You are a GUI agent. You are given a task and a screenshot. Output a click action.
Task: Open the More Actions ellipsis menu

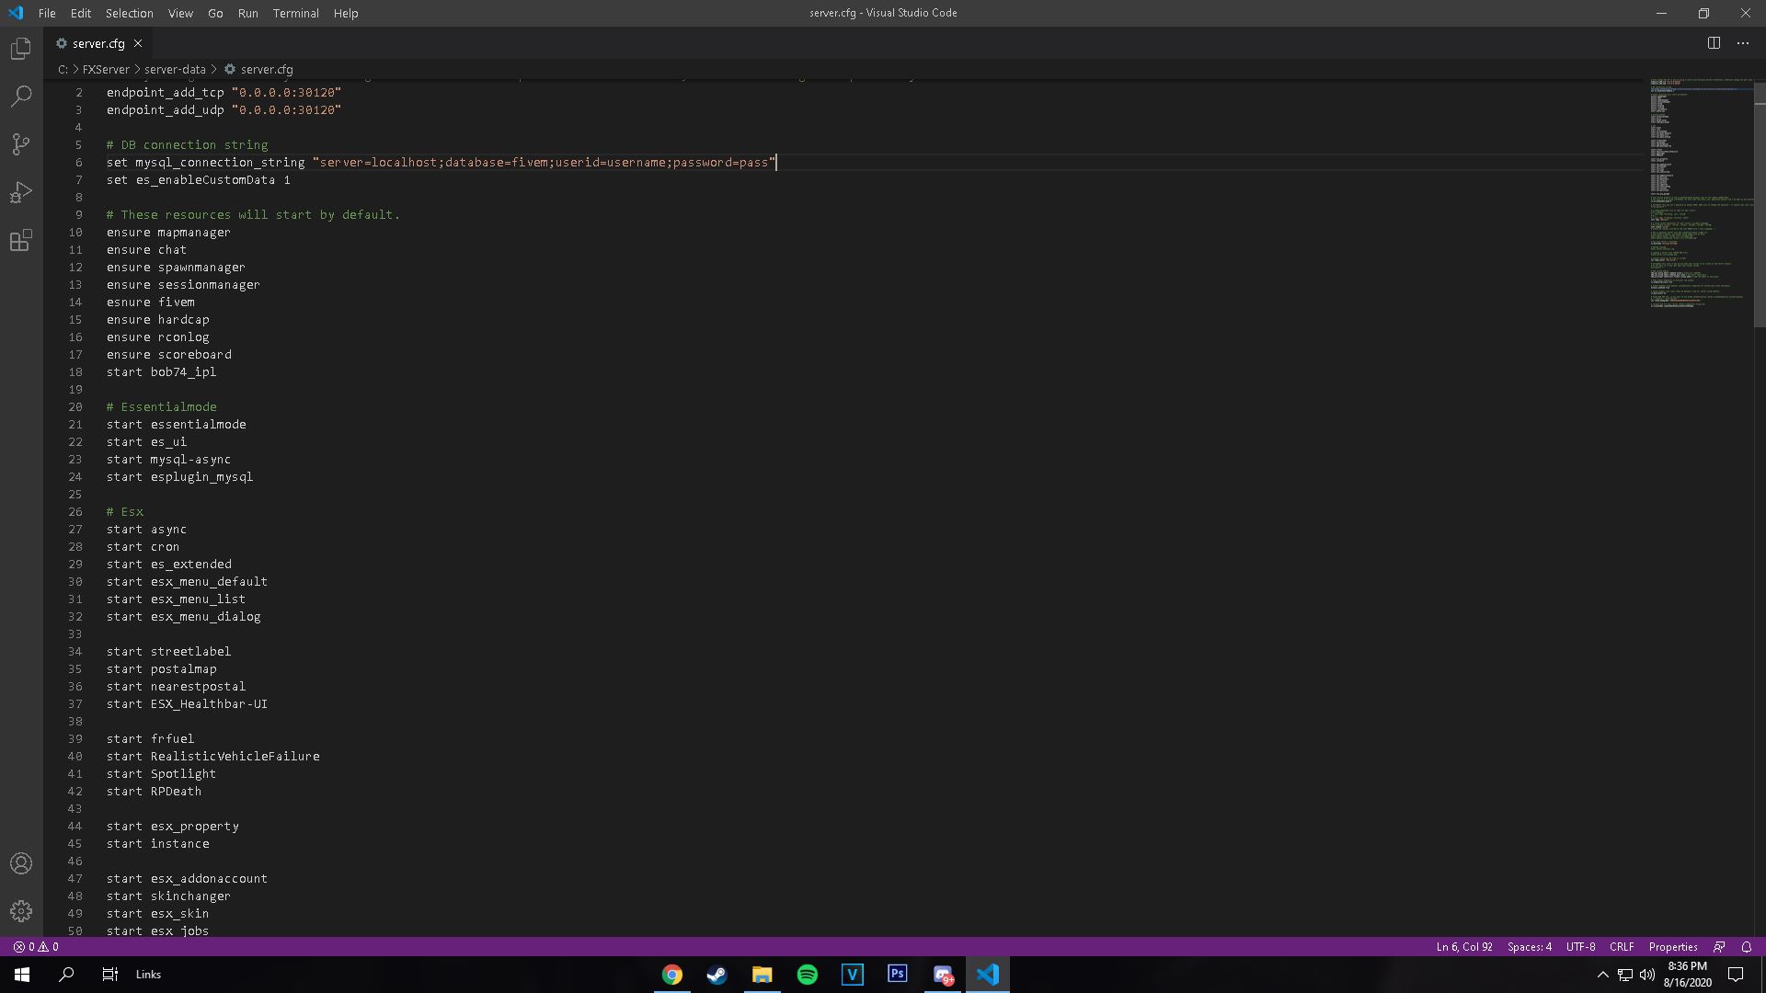[1743, 42]
